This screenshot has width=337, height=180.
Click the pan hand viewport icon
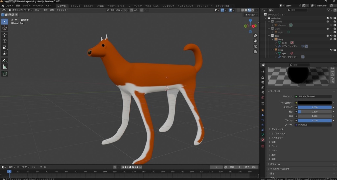coord(255,41)
